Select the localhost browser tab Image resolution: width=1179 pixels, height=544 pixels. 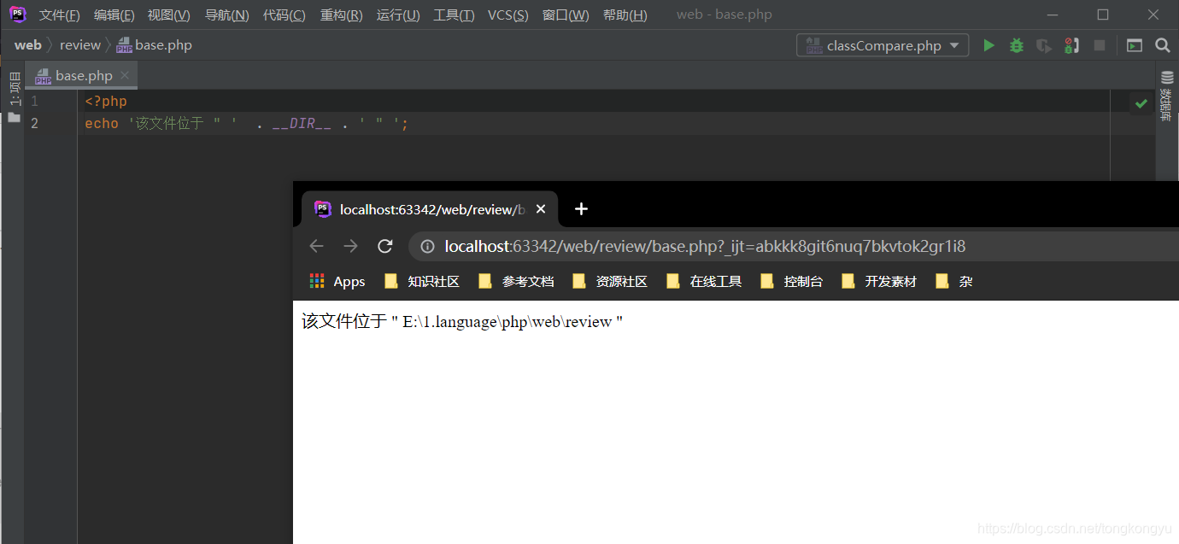pos(430,209)
